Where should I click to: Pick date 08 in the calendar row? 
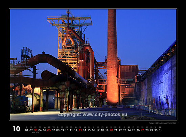click(x=58, y=130)
